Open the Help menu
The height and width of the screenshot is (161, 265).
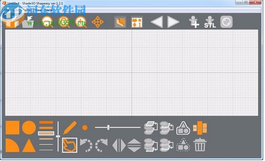pyautogui.click(x=49, y=10)
